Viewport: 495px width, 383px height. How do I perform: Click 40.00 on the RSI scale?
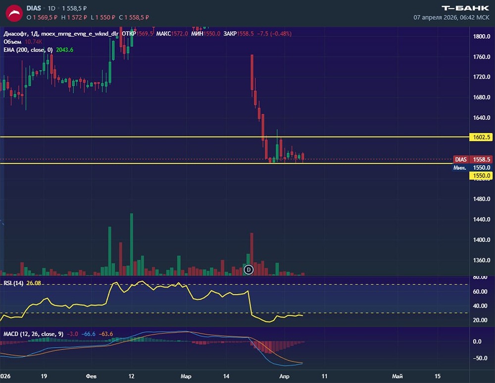point(480,306)
